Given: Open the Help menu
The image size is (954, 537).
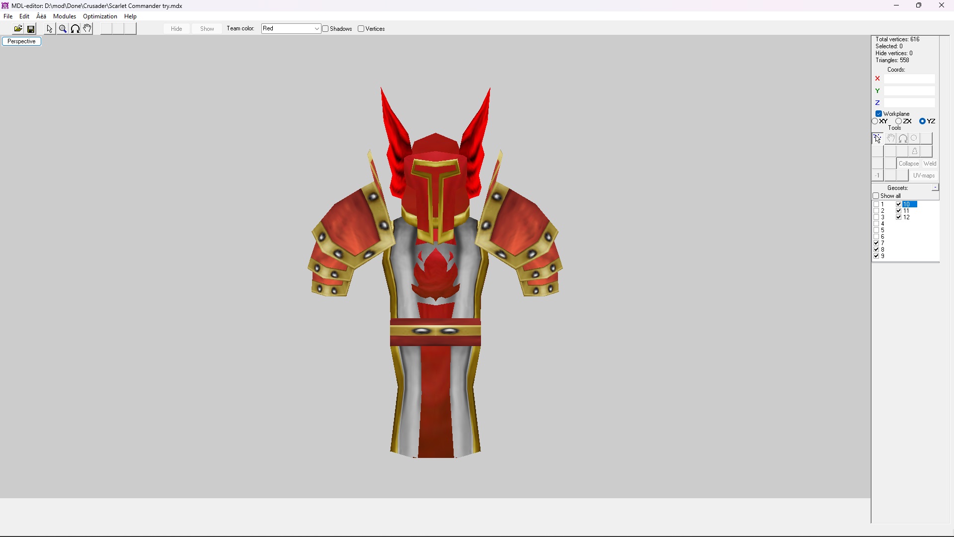Looking at the screenshot, I should click(x=130, y=16).
